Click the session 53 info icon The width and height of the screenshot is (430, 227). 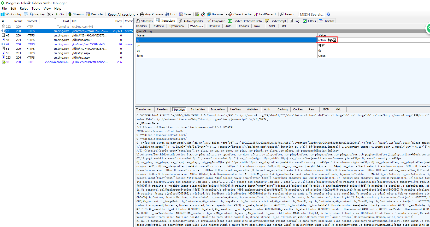(3, 53)
